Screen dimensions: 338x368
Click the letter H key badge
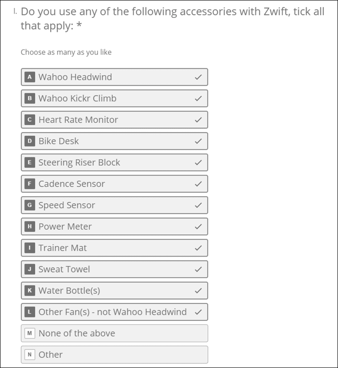point(29,227)
